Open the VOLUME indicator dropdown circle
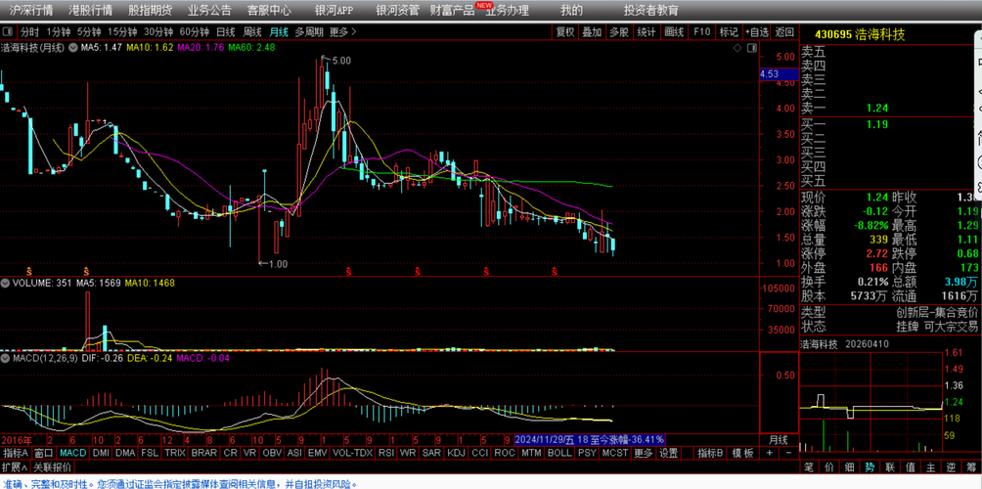Screen dimensions: 982x489 coord(5,283)
